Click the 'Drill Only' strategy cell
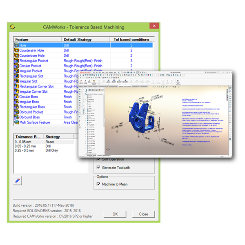 (51, 150)
